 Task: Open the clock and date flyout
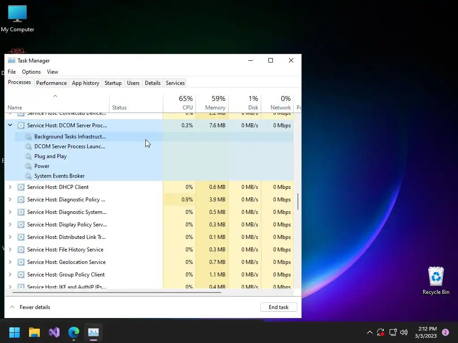click(x=426, y=332)
